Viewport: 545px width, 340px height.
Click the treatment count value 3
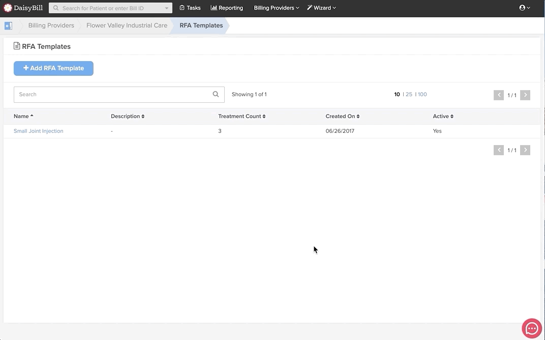pyautogui.click(x=220, y=131)
